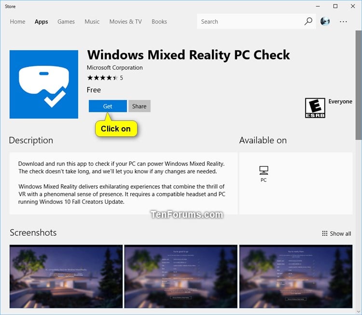Screen dimensions: 362x315
Task: Go to the Home tab
Action: click(17, 22)
